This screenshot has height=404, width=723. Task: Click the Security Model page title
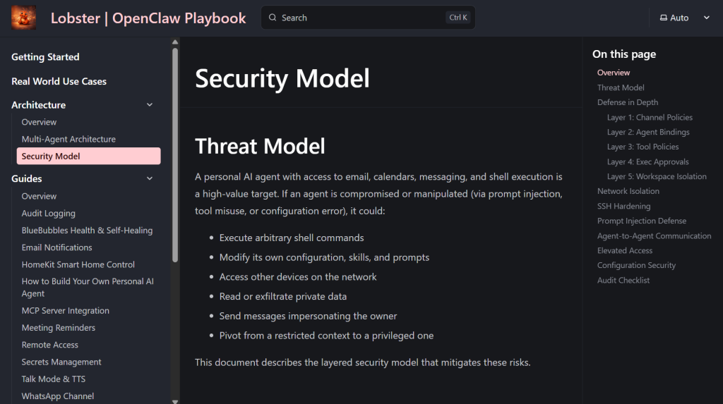point(282,78)
